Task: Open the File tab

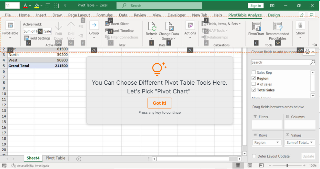Action: pos(8,15)
